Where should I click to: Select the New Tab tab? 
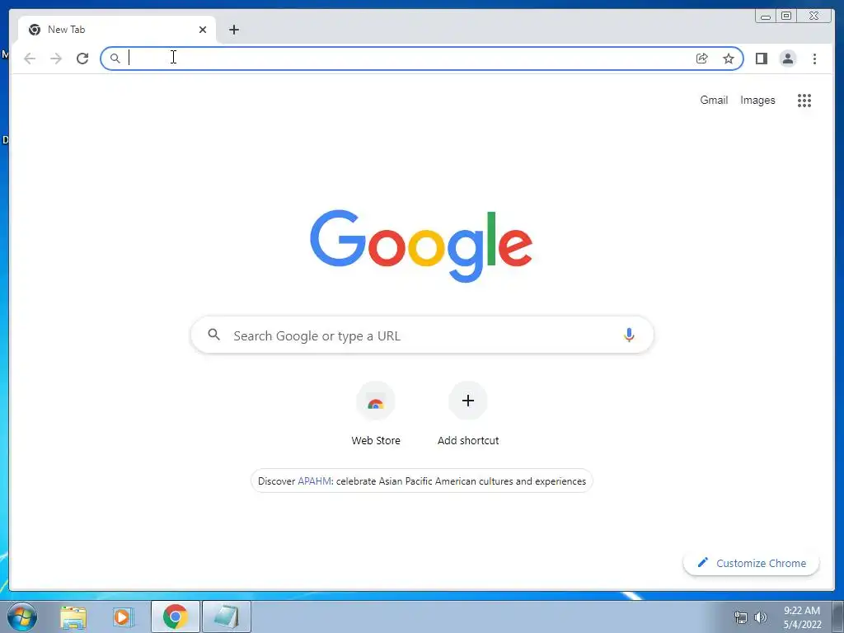coord(117,30)
